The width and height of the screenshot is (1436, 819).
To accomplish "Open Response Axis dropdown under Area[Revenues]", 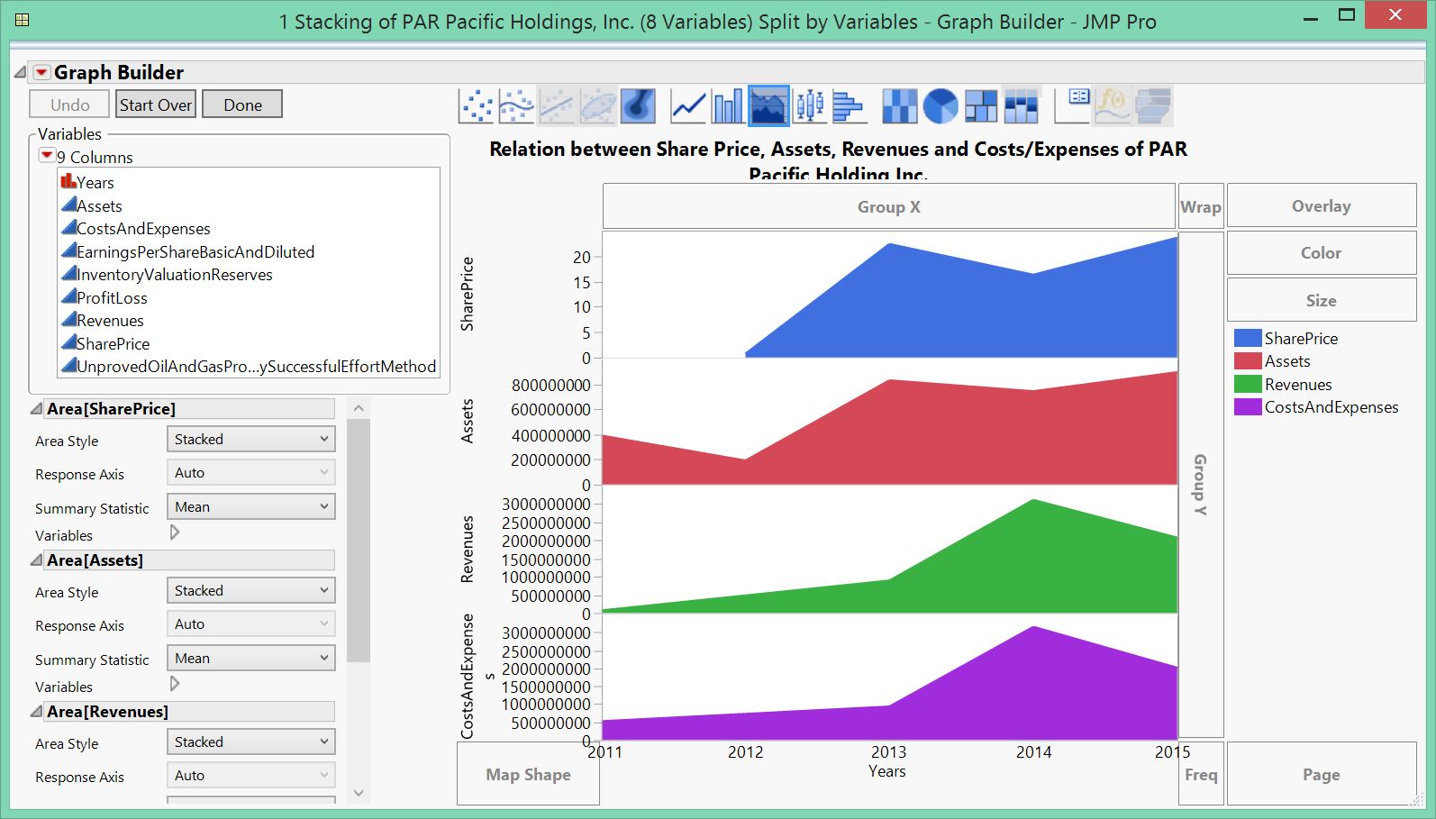I will (x=251, y=775).
